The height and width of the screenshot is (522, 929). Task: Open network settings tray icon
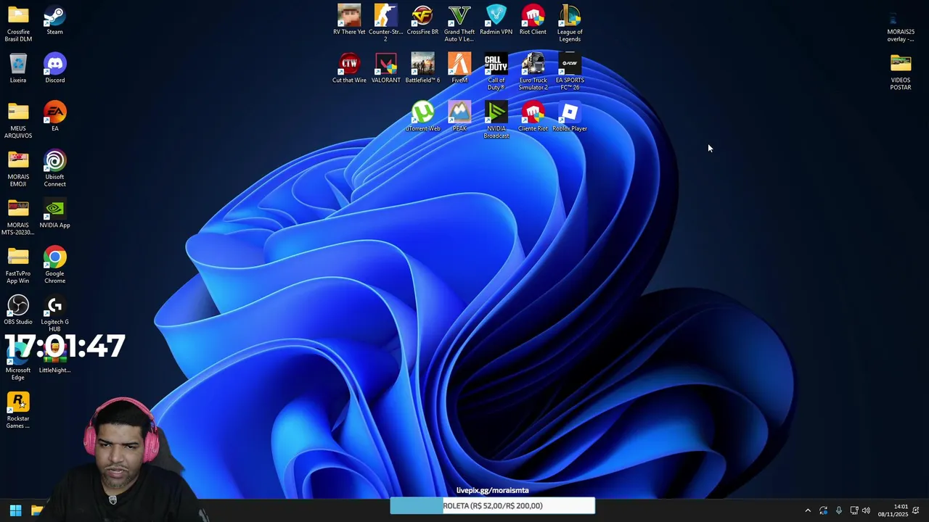[x=854, y=510]
